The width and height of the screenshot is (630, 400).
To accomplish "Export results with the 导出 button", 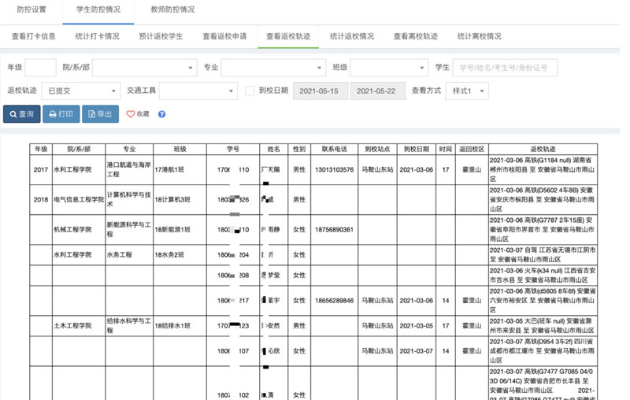I will tap(100, 114).
